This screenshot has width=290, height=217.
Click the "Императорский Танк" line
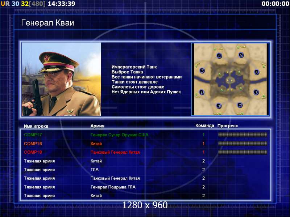point(134,67)
